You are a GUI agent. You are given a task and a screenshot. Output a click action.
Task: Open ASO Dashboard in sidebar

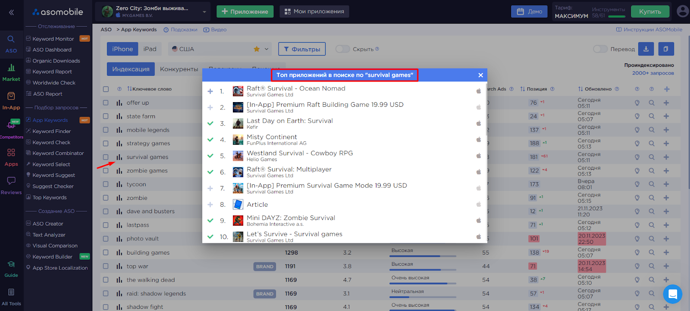pos(52,50)
